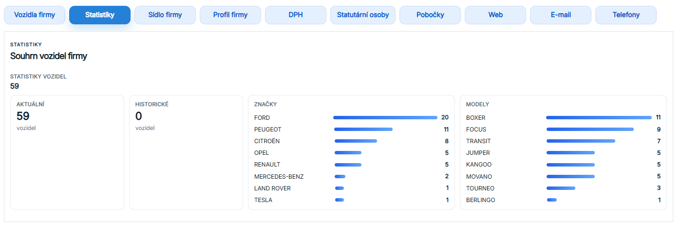Click the MERCEDES-BENZ brand label
The width and height of the screenshot is (683, 242).
tap(279, 177)
